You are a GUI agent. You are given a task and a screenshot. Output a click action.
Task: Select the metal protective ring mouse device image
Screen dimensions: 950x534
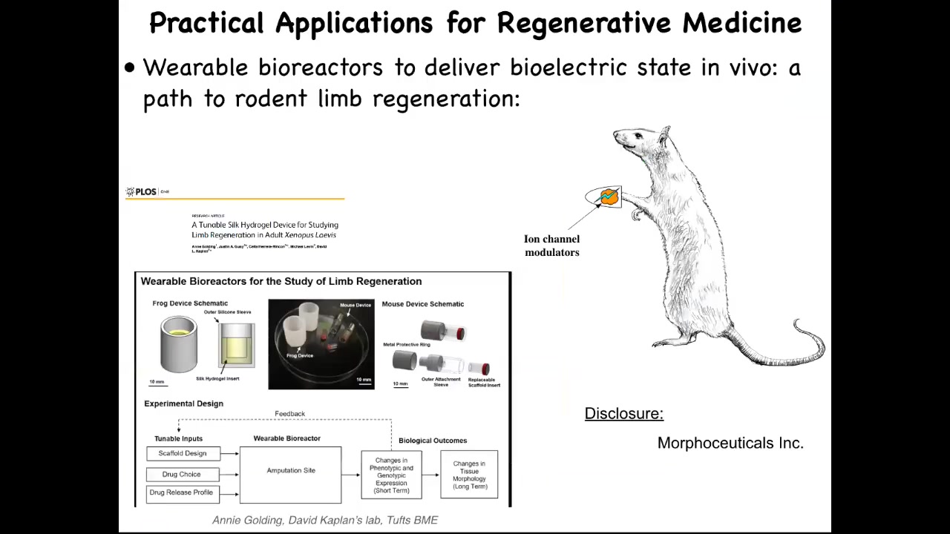443,331
